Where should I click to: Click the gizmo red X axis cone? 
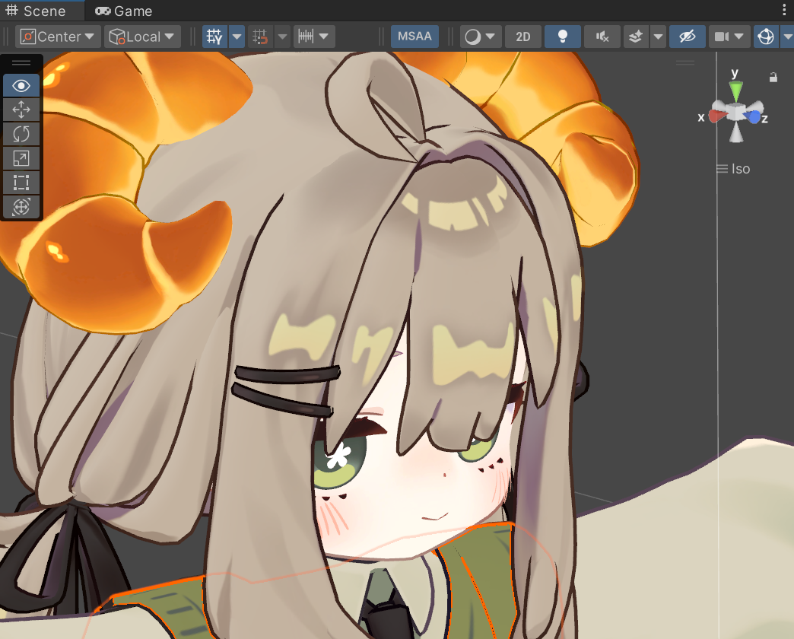(x=716, y=116)
